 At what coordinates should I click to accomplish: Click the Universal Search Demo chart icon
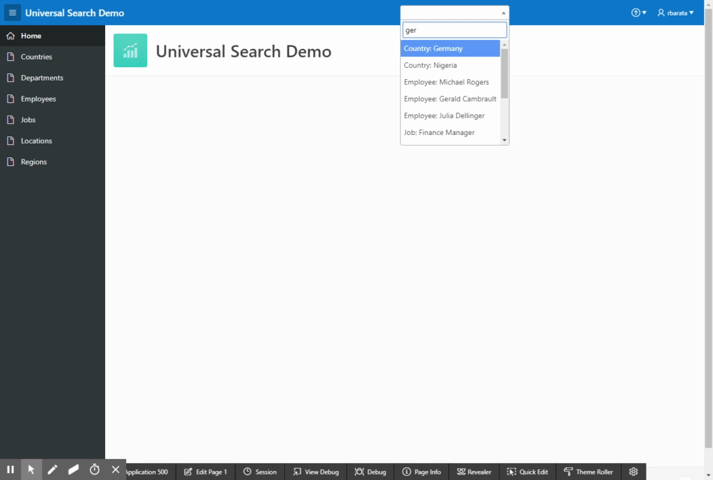[x=130, y=50]
